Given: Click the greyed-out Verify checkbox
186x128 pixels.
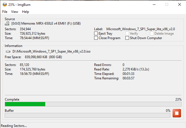Looking at the screenshot, I should [127, 34].
